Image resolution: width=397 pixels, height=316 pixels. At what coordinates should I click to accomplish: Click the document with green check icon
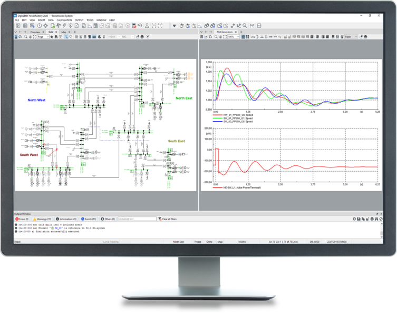click(53, 26)
